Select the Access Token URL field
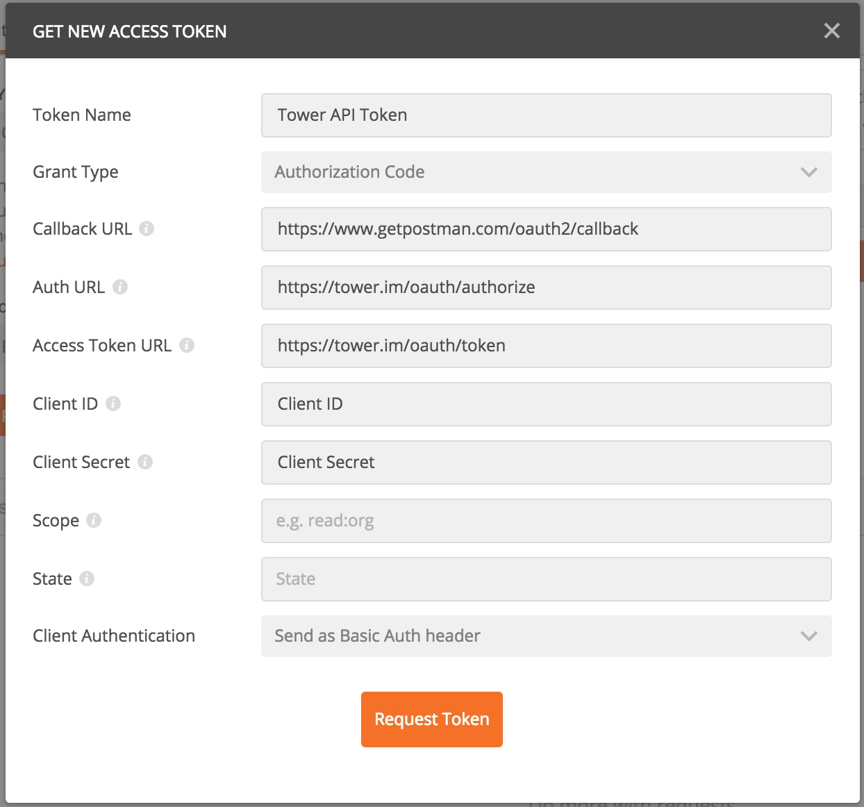The image size is (864, 807). [546, 346]
